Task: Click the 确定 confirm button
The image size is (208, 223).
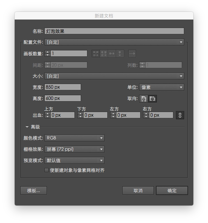Action: click(172, 190)
